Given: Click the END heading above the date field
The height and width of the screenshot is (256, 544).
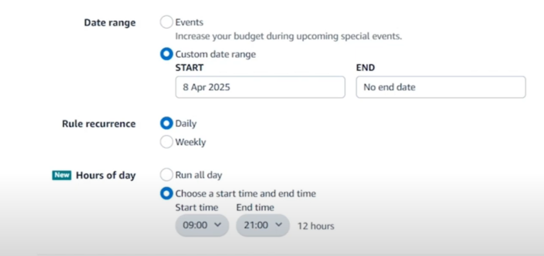Looking at the screenshot, I should (365, 68).
